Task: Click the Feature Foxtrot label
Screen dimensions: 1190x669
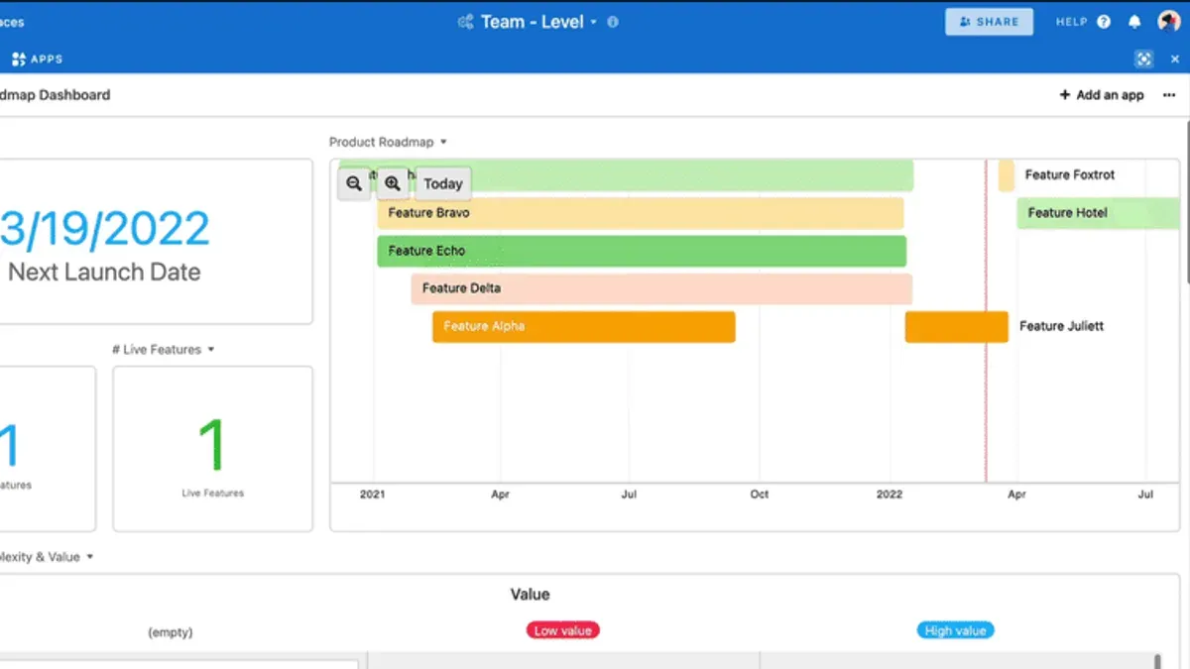Action: pos(1070,175)
